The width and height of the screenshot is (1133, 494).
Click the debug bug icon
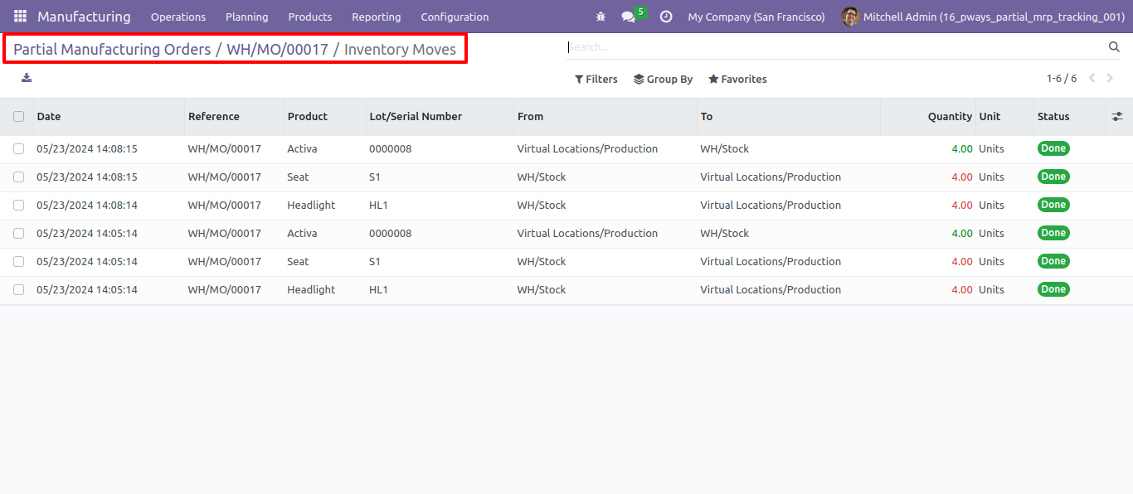[601, 17]
